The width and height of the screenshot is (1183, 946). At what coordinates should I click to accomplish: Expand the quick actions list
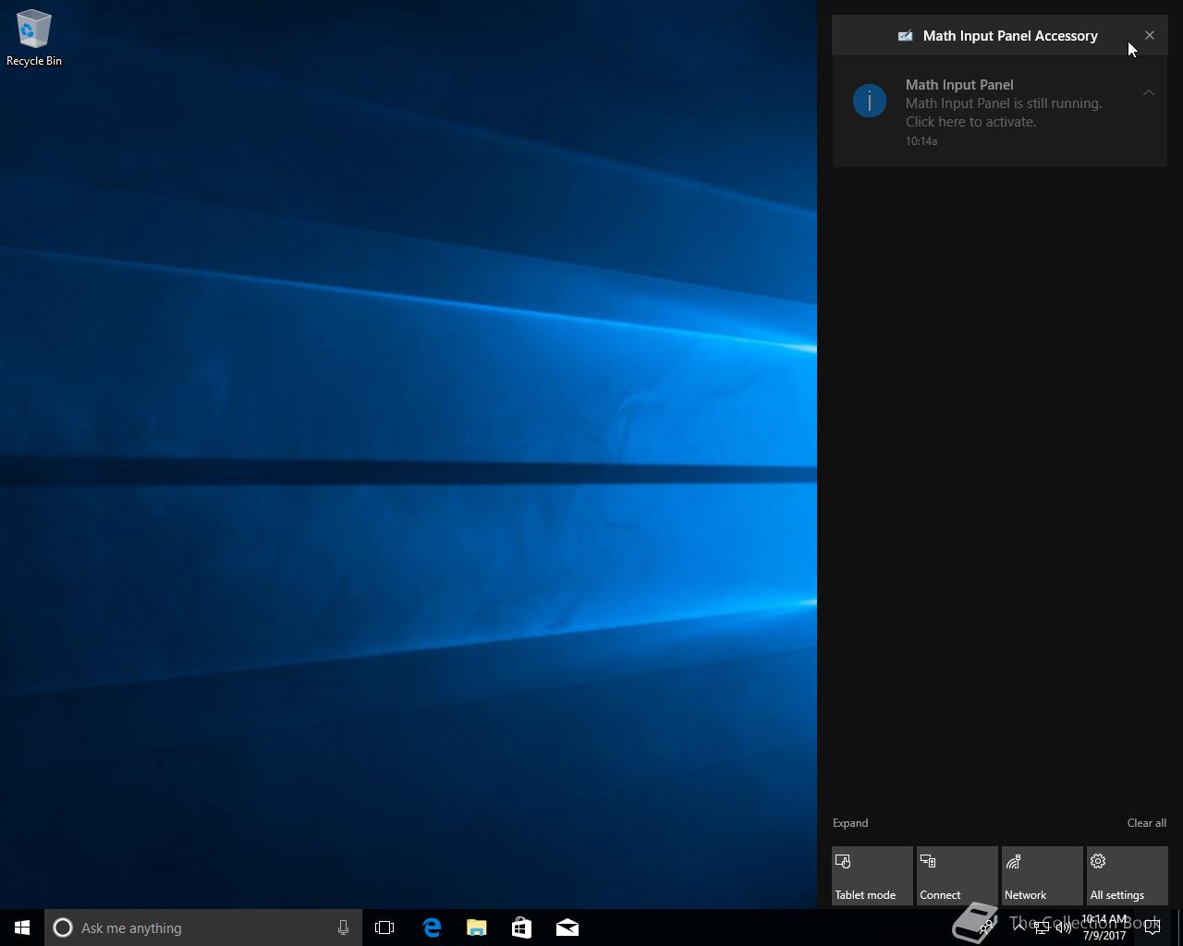tap(850, 823)
